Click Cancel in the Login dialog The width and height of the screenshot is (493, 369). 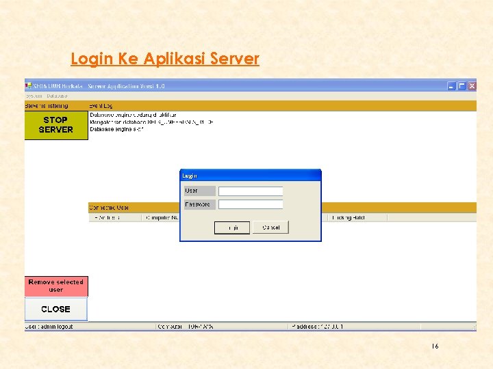coord(270,228)
